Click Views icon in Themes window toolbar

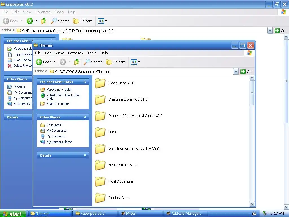[x=133, y=62]
